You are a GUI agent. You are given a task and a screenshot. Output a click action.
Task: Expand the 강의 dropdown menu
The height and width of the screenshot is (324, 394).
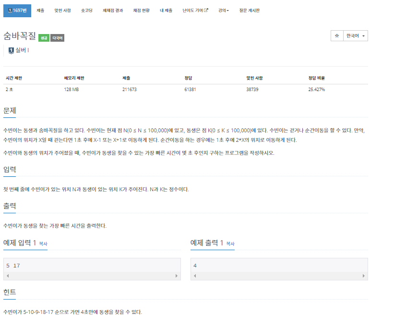[224, 11]
